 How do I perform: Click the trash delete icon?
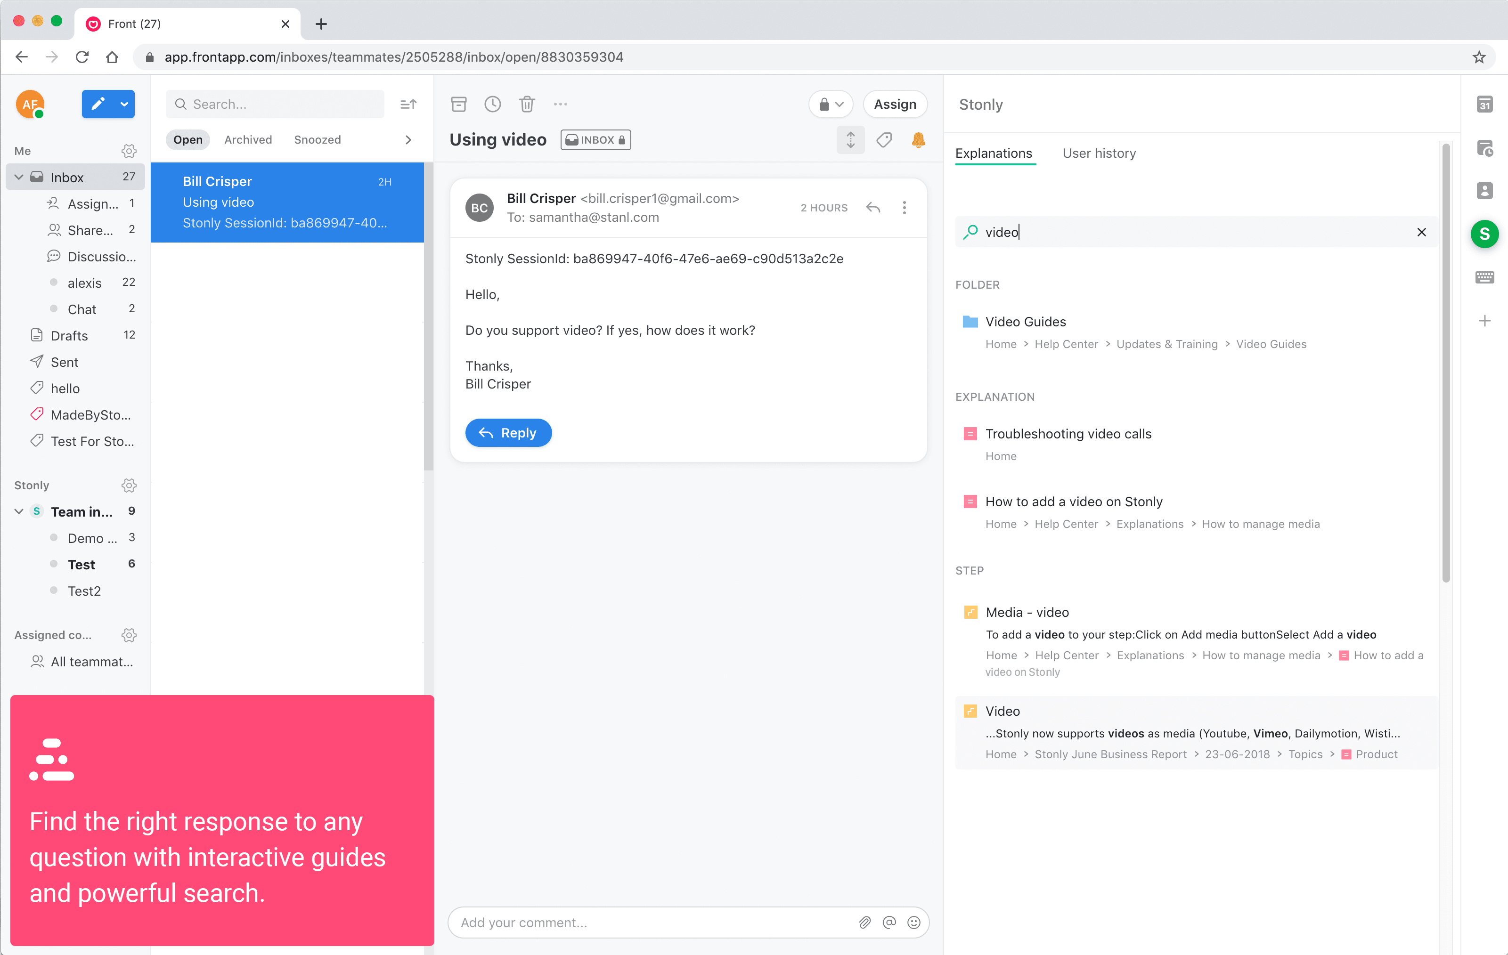coord(527,104)
